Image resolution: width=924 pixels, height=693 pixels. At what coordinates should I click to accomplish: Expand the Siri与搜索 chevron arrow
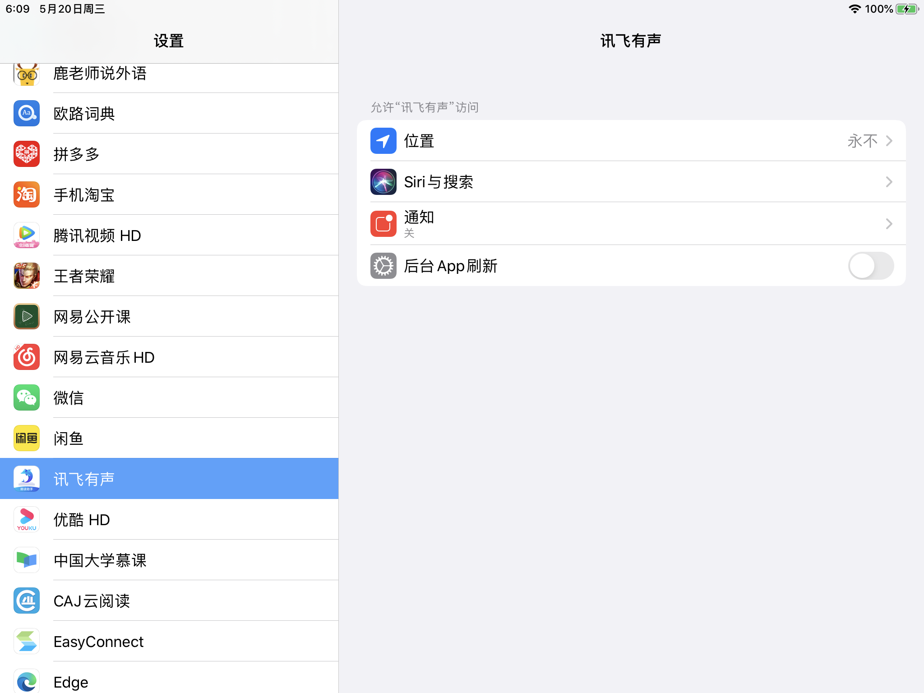click(889, 182)
